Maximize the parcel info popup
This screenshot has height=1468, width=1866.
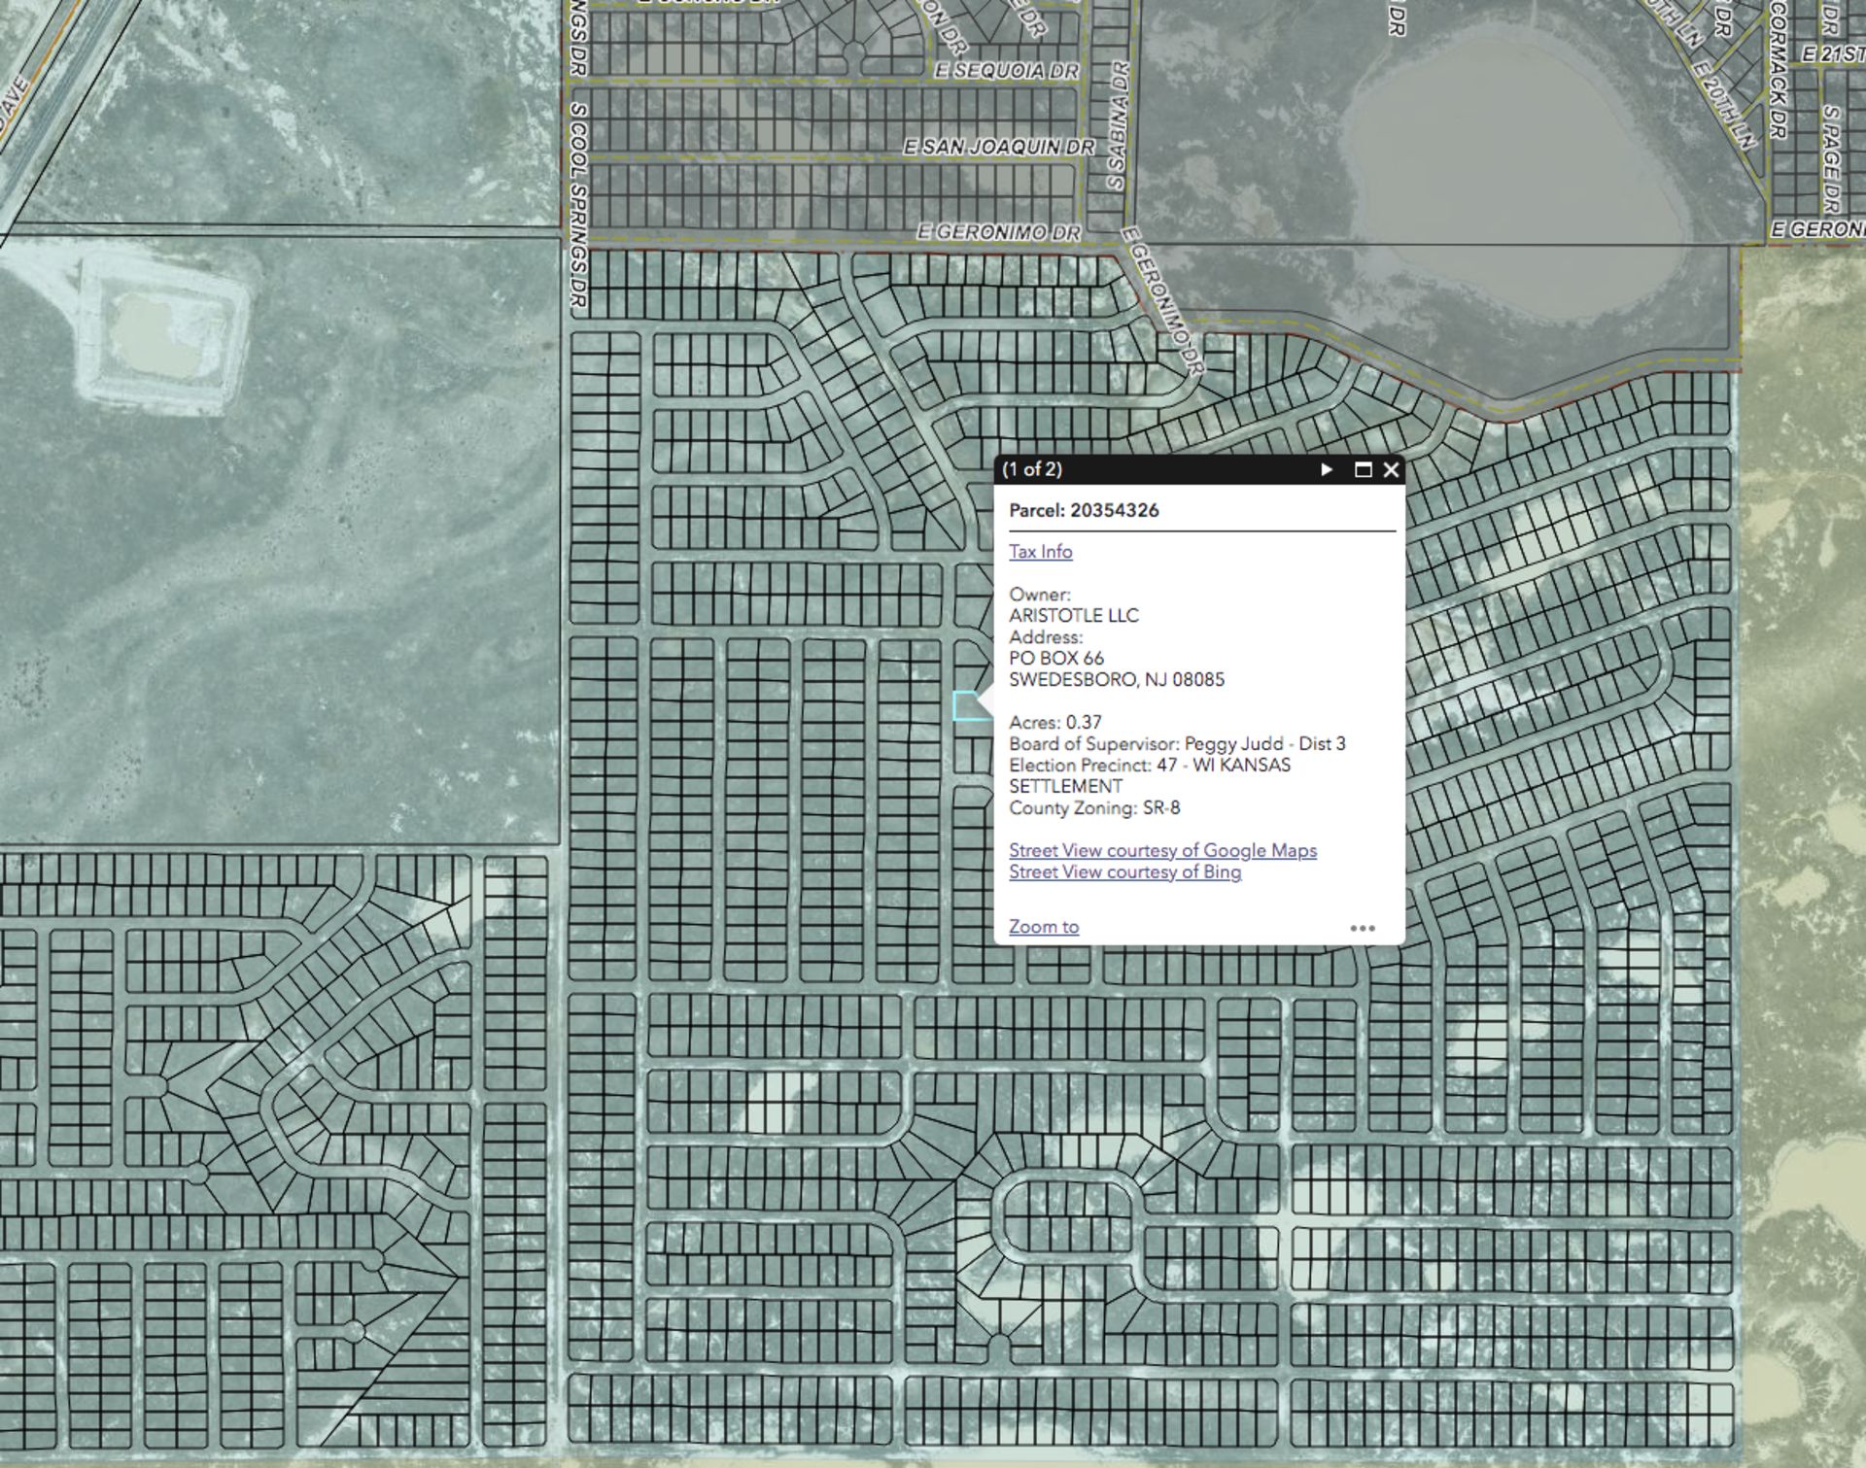[1364, 469]
